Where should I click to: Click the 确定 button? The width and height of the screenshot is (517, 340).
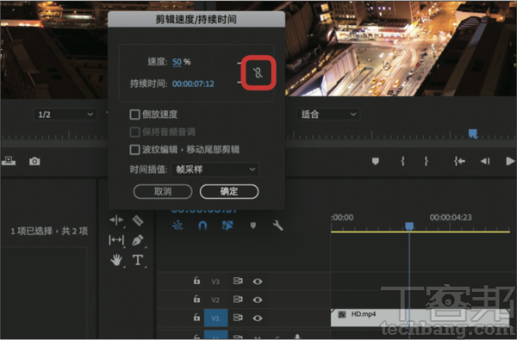click(x=229, y=191)
